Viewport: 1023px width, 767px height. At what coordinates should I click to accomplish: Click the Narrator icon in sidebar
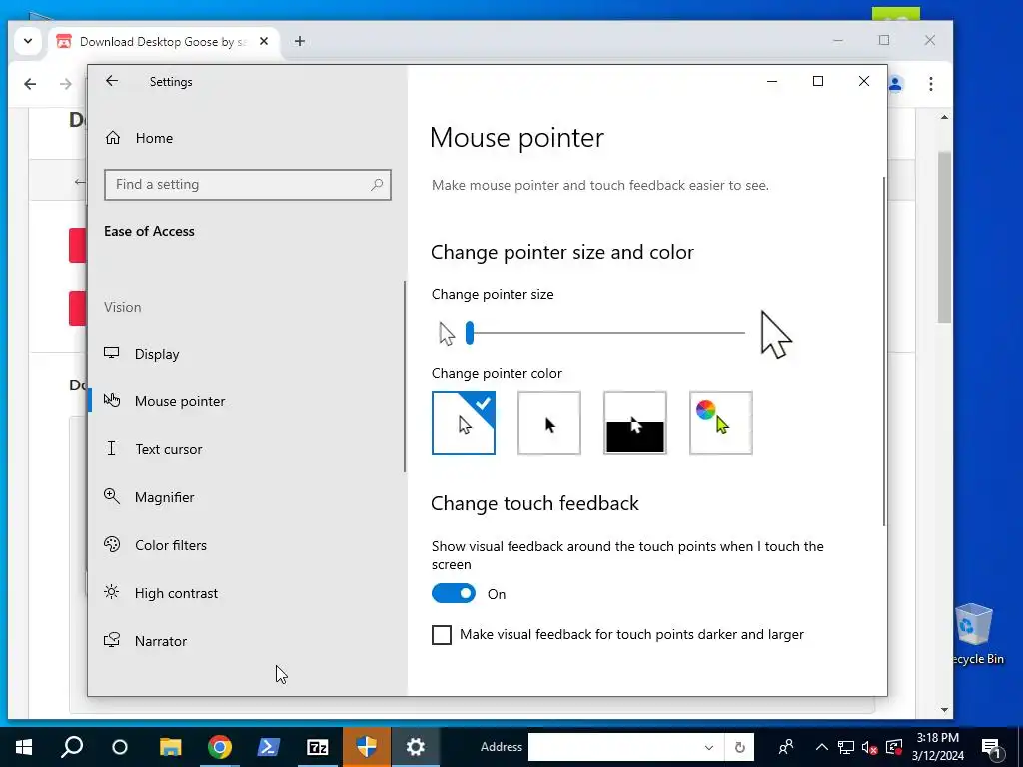(x=112, y=640)
